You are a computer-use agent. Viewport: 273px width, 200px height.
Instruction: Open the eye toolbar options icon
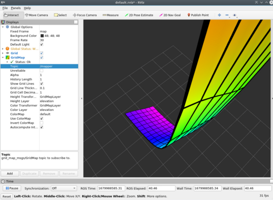(235, 15)
